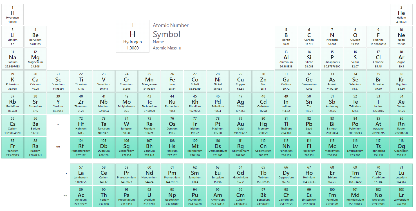Viewport: 416px width, 211px height.
Task: Click the legend Hydrogen sample tile
Action: (x=133, y=36)
